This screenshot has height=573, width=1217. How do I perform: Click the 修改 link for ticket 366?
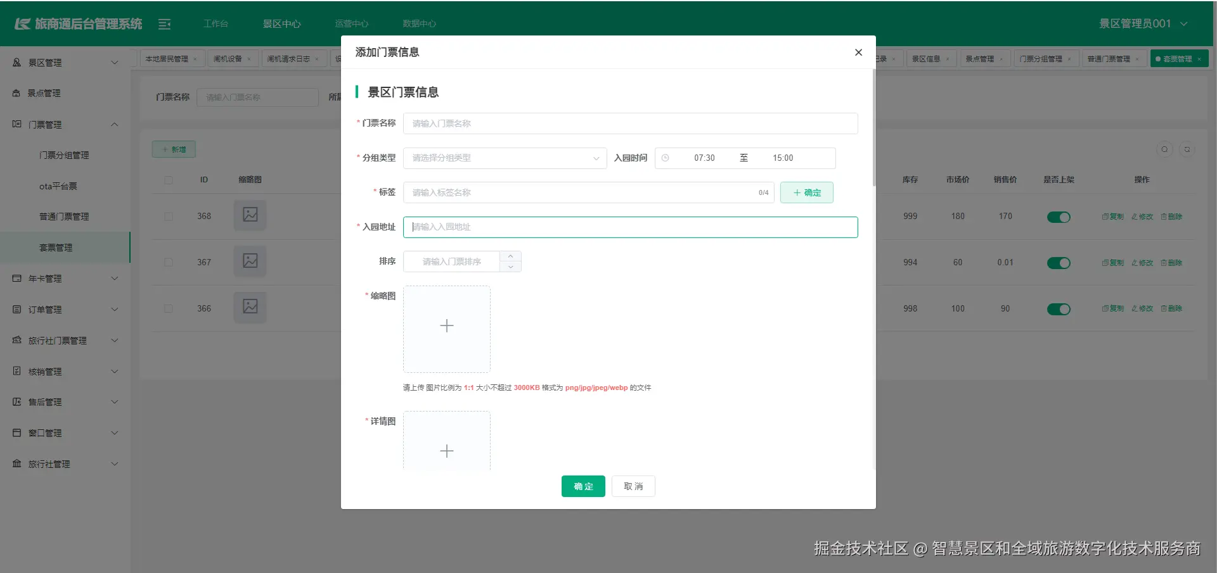click(x=1142, y=308)
